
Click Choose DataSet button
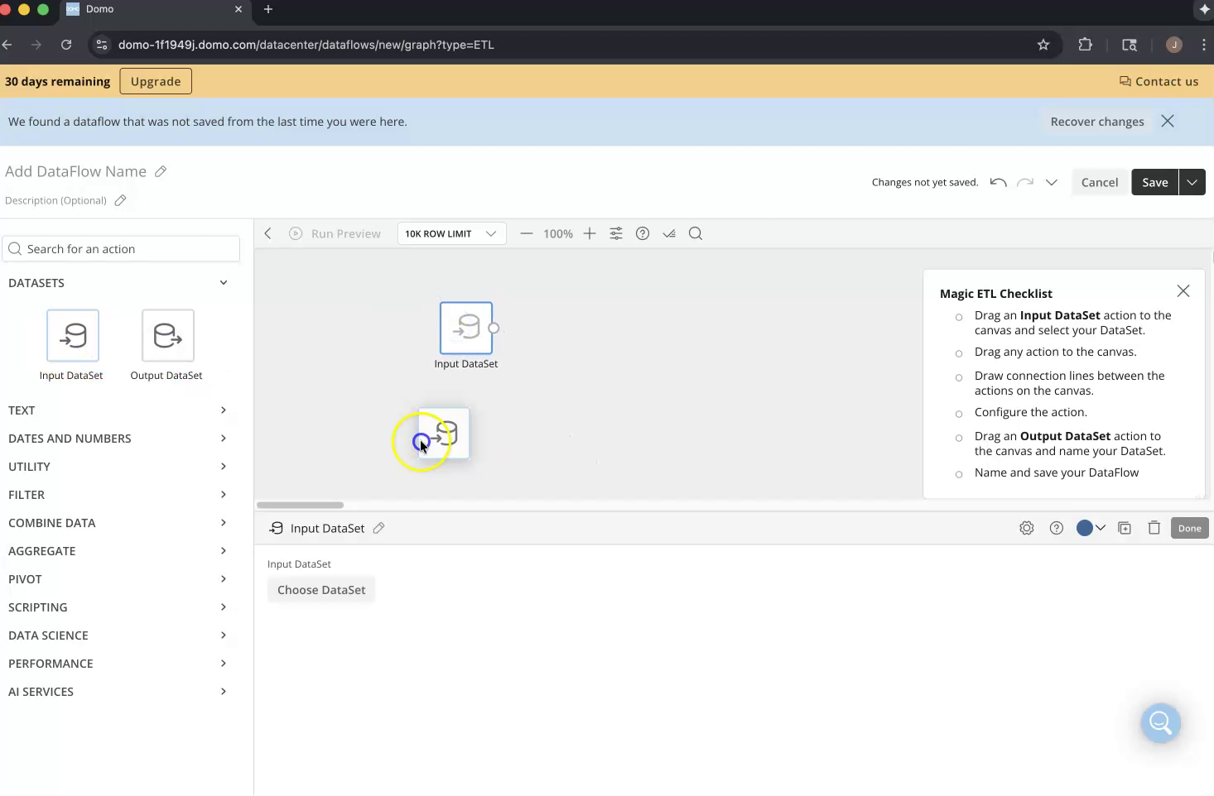click(x=321, y=590)
